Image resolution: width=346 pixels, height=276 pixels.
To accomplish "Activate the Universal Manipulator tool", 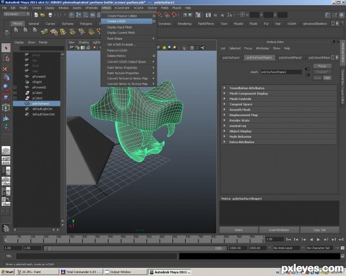I will pyautogui.click(x=6, y=108).
